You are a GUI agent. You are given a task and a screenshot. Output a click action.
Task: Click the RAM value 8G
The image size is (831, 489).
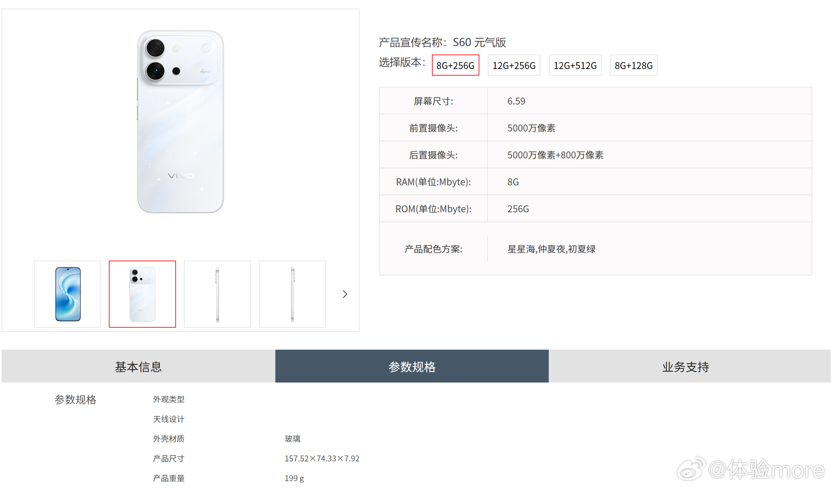[x=513, y=182]
